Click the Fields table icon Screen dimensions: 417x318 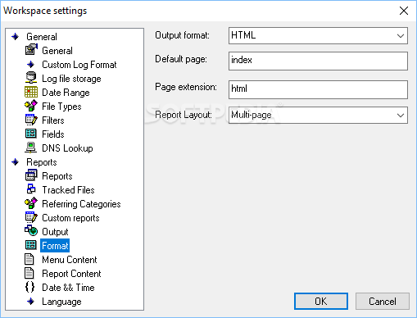point(31,134)
